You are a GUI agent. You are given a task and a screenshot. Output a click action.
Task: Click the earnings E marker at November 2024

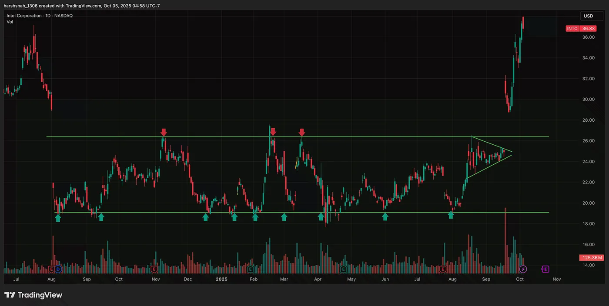[x=154, y=269]
